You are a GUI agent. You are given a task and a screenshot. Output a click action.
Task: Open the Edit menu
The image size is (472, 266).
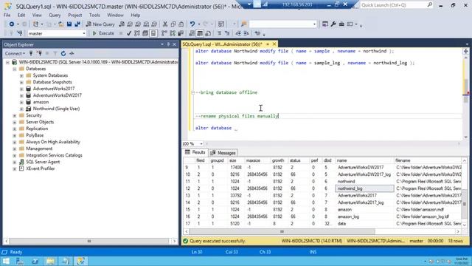[x=21, y=15]
